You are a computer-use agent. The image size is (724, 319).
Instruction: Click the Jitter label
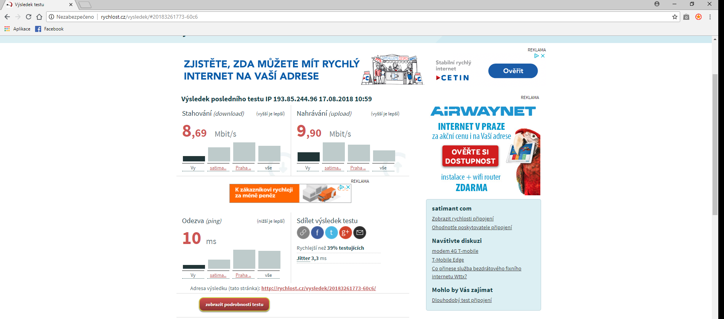tap(303, 258)
